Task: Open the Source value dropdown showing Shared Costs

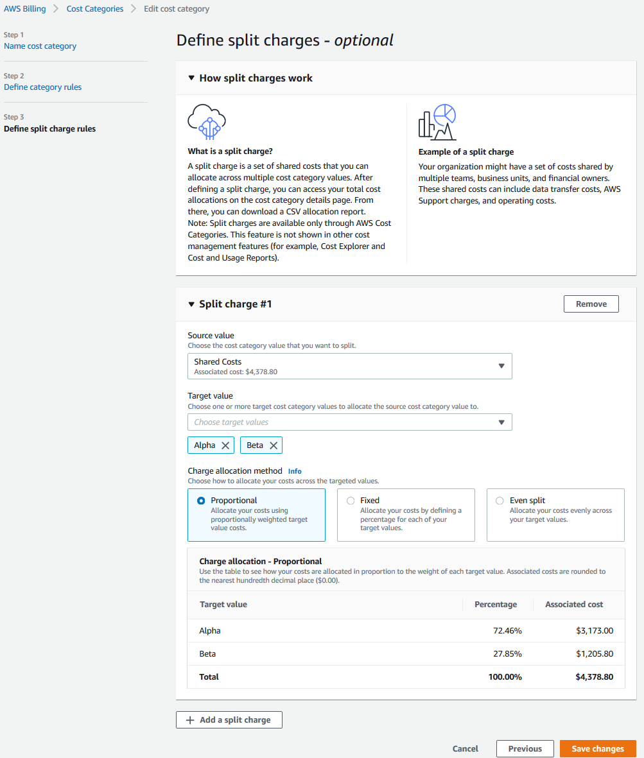Action: [x=350, y=365]
